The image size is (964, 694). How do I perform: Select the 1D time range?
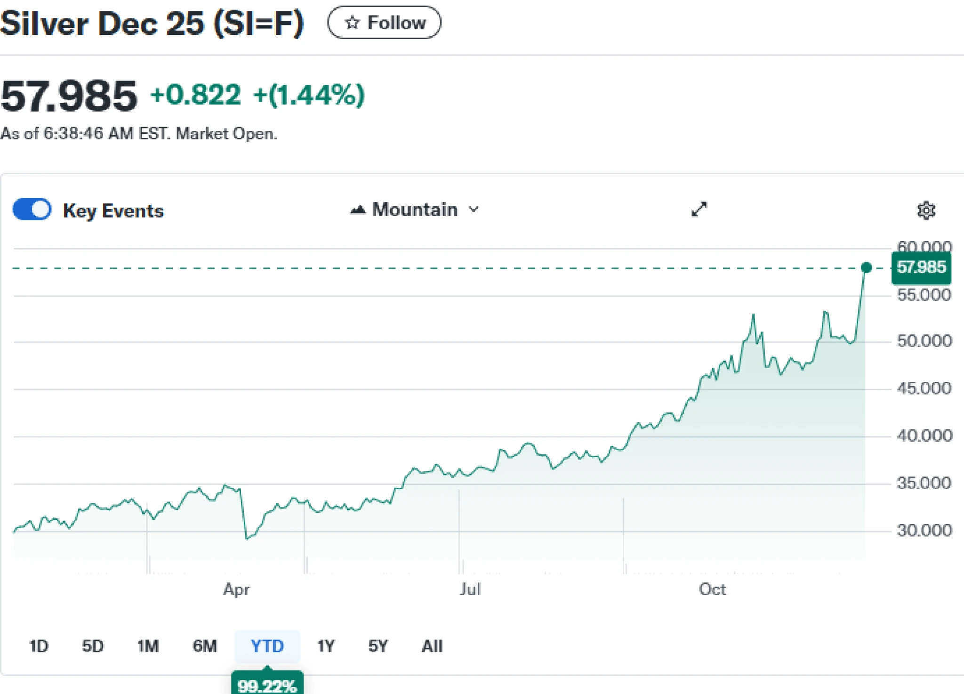click(39, 646)
